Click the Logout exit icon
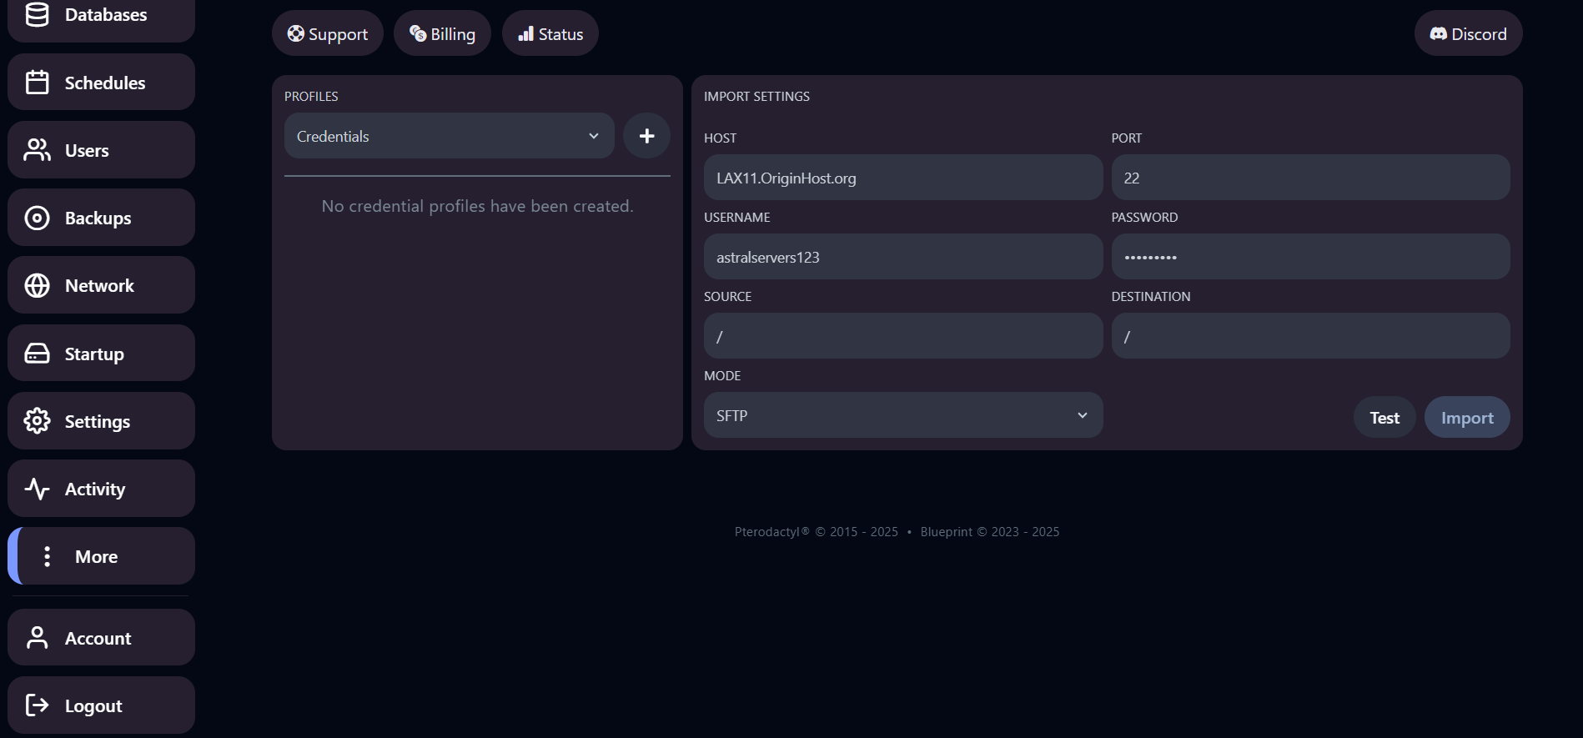The width and height of the screenshot is (1583, 738). tap(37, 705)
